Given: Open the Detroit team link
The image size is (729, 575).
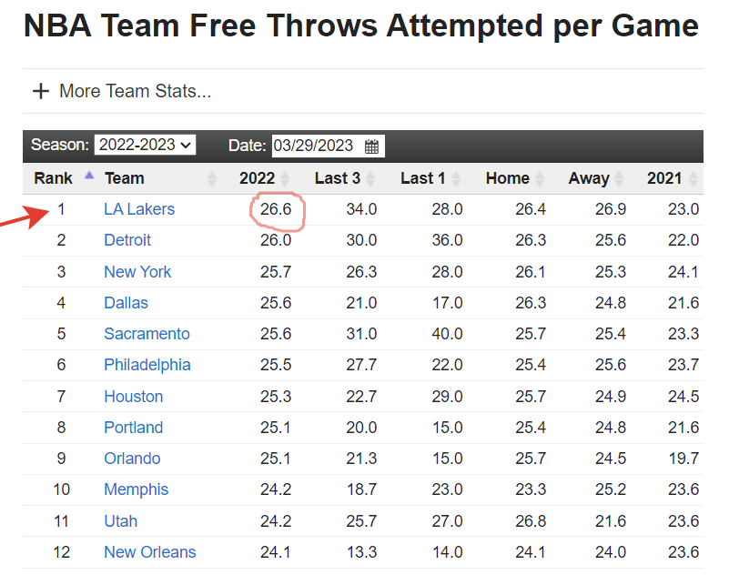Looking at the screenshot, I should pyautogui.click(x=127, y=240).
